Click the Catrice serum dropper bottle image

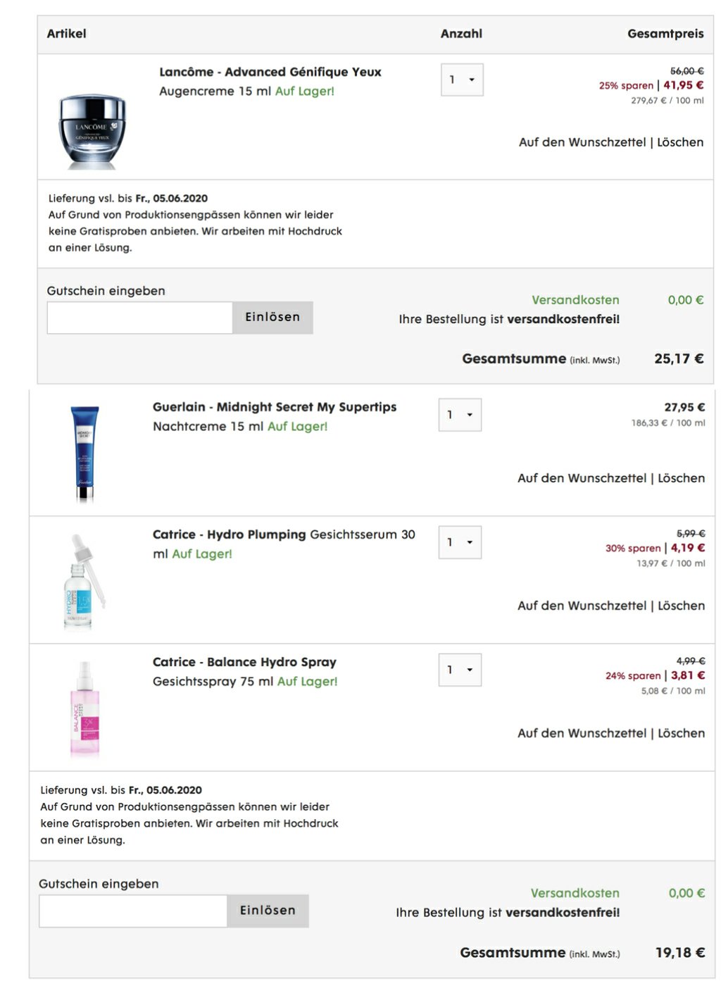coord(84,582)
